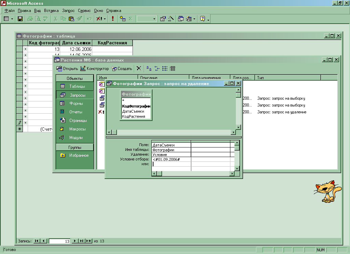Select Модули in objects pane
Viewport: 350px width, 254px height.
click(75, 138)
